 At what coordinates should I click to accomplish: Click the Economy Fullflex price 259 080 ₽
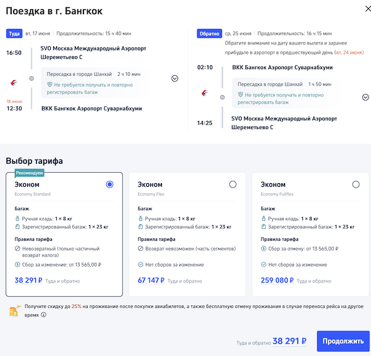(278, 280)
